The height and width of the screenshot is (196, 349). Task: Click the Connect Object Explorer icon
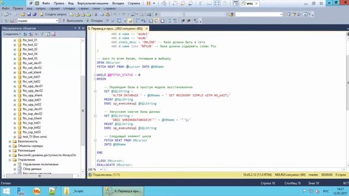[x=25, y=34]
